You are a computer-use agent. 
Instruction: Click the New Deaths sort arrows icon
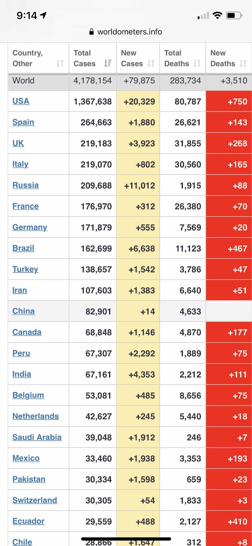[243, 63]
